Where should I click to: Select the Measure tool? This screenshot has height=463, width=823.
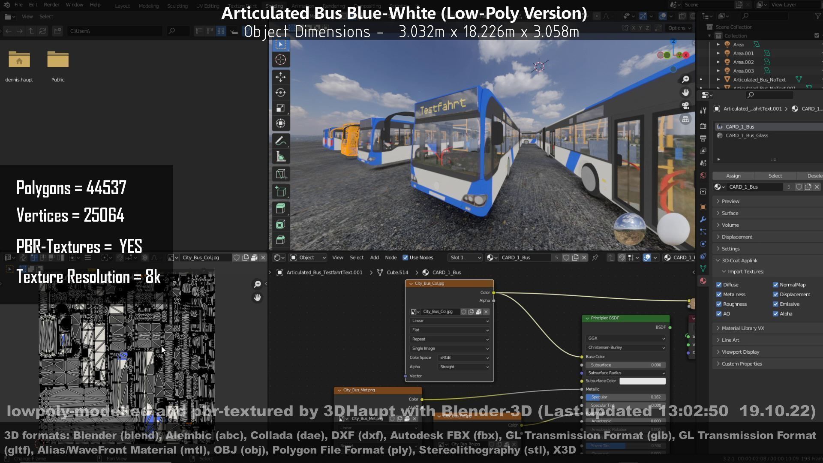pos(281,157)
